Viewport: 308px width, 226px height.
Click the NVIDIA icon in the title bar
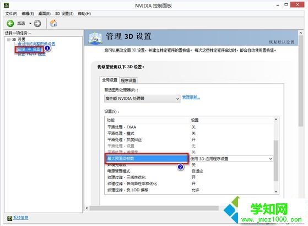coord(6,6)
